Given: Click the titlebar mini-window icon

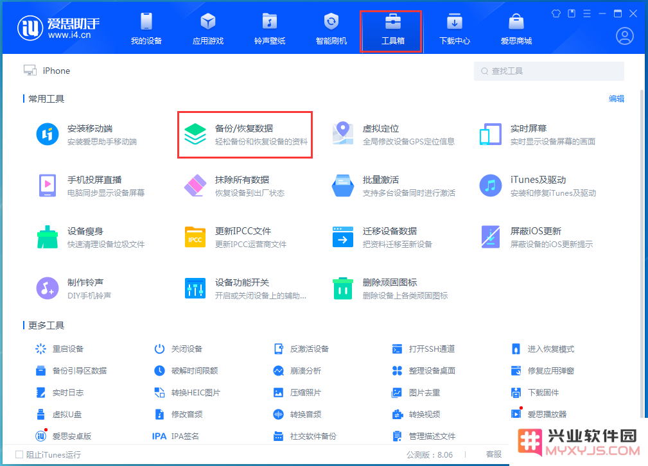Looking at the screenshot, I should coord(572,13).
